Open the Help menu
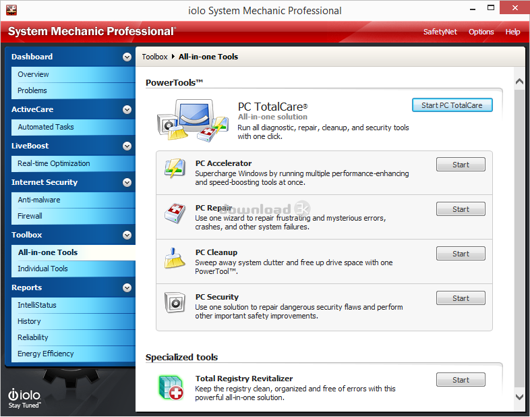The height and width of the screenshot is (417, 530). (x=512, y=32)
